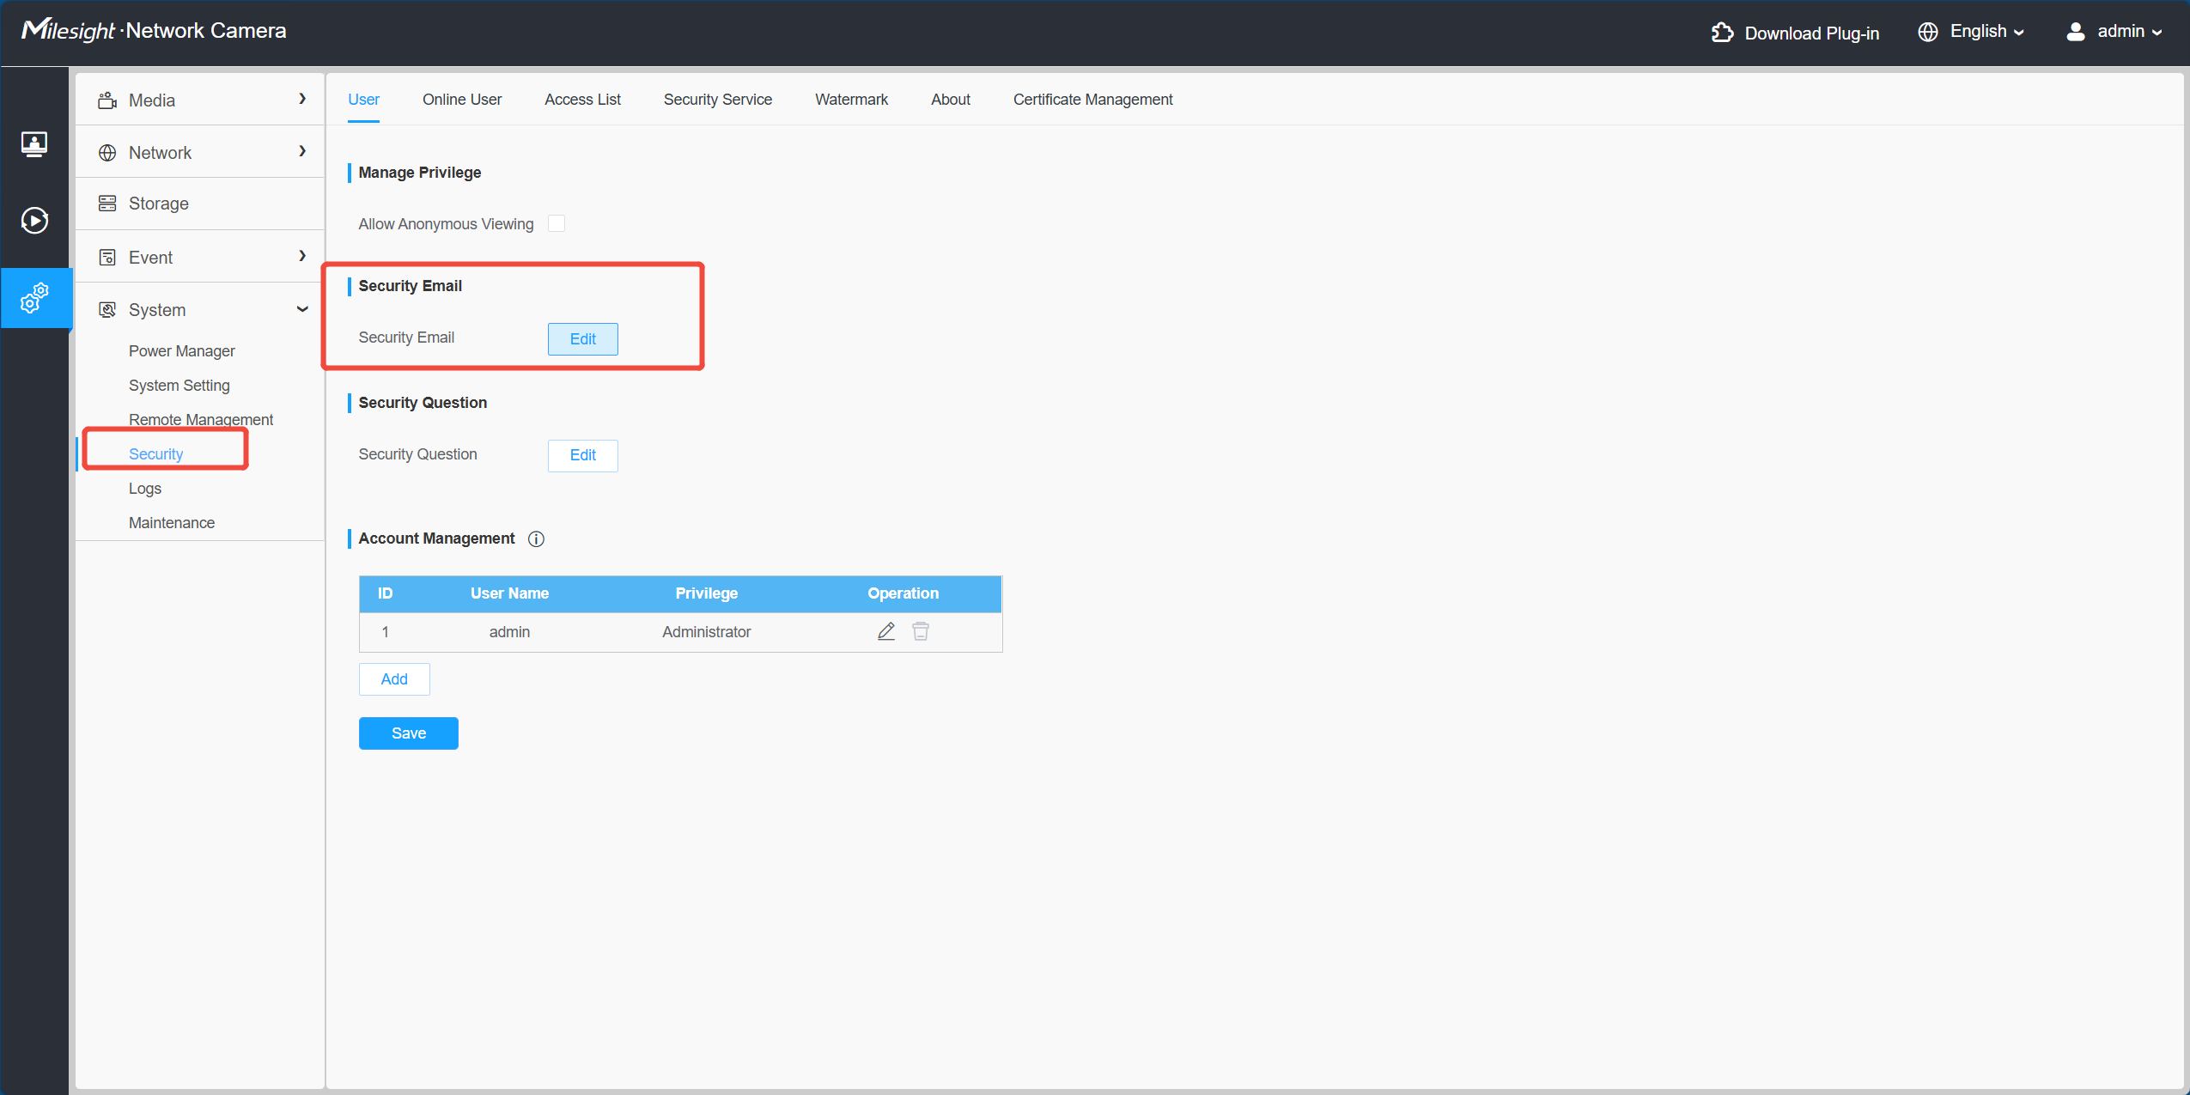This screenshot has height=1095, width=2190.
Task: Select the User tab
Action: coord(363,100)
